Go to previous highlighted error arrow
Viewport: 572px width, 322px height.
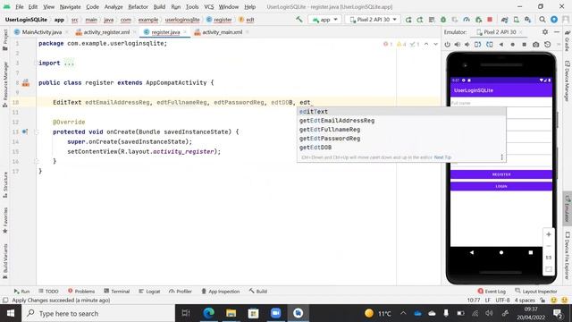coord(426,44)
